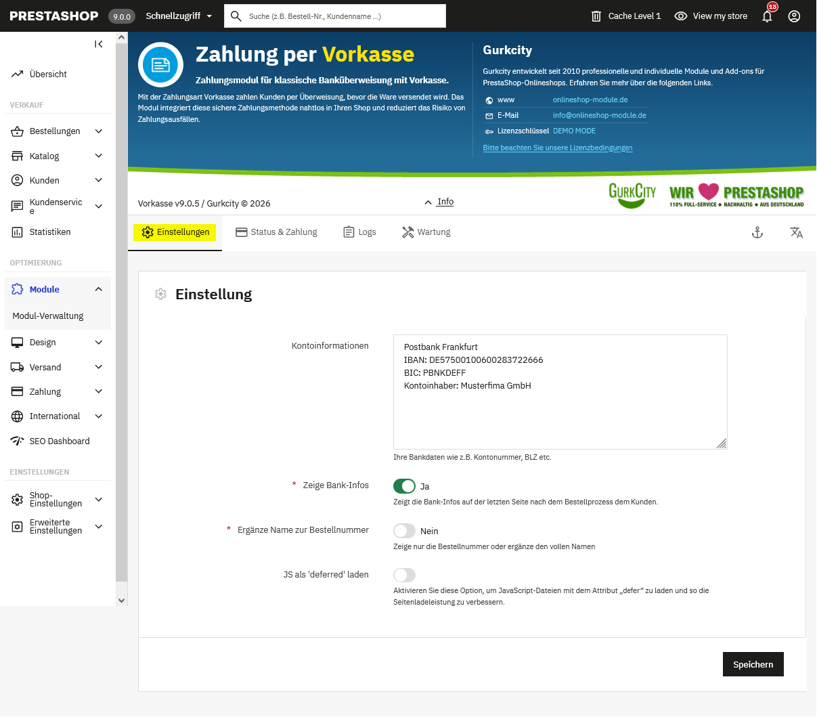Click the Versand truck icon

click(17, 367)
